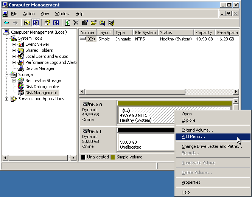This screenshot has width=252, height=197.
Task: Expand Performance Logs and Alerts node
Action: point(14,62)
